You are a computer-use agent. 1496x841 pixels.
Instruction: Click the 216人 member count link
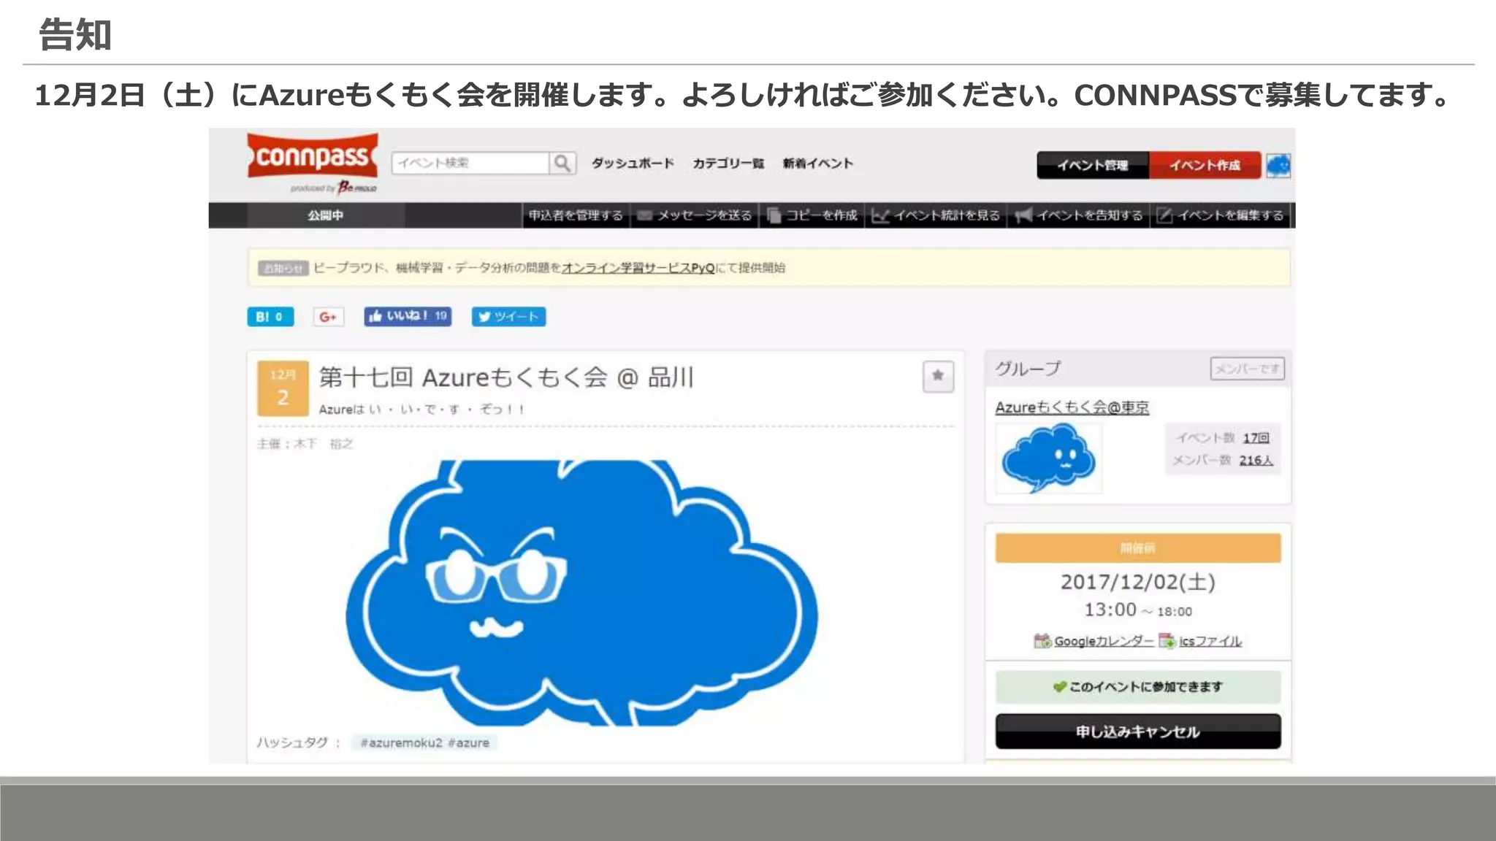click(1256, 460)
